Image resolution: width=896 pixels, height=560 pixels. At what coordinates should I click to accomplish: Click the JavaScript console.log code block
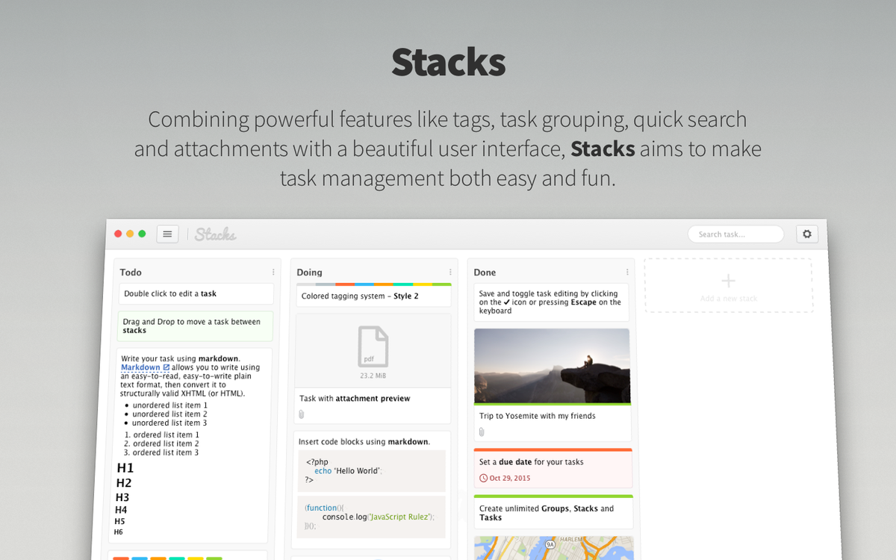pos(372,517)
